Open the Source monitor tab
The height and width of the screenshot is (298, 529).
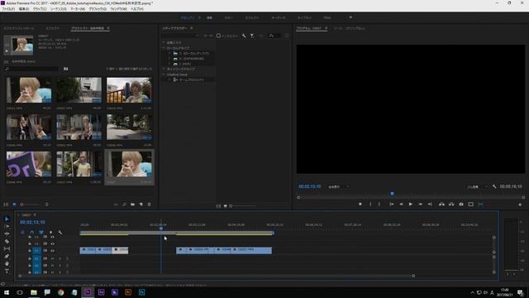point(349,28)
